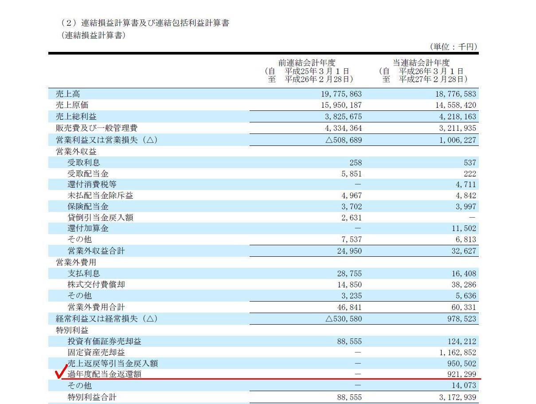This screenshot has height=404, width=536.
Task: Click value 2,631
Action: click(352, 218)
